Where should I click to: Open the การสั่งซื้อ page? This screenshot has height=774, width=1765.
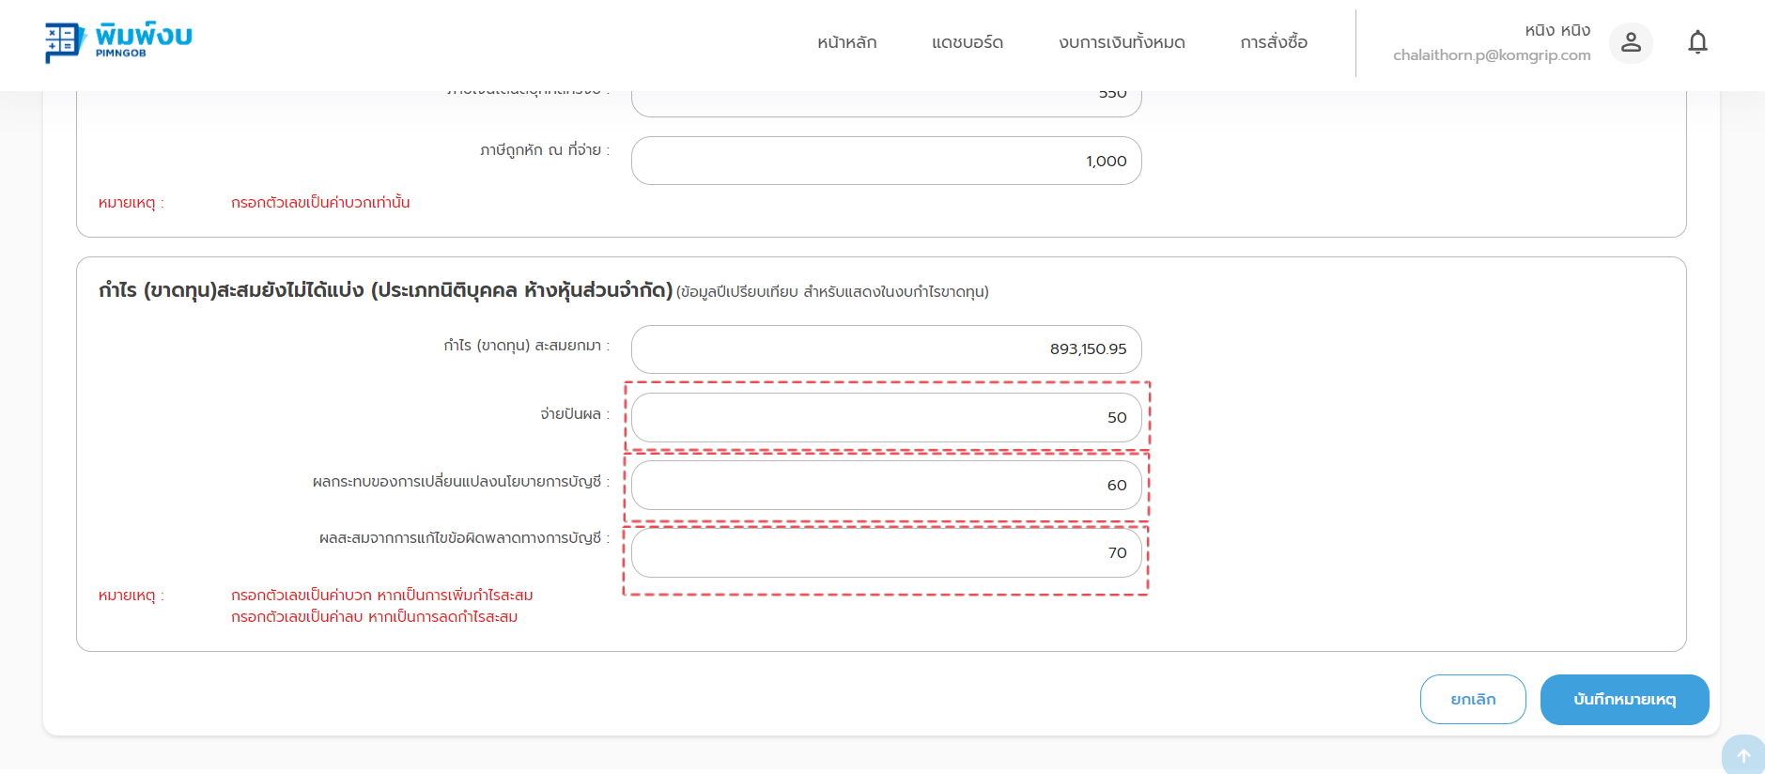pos(1273,42)
